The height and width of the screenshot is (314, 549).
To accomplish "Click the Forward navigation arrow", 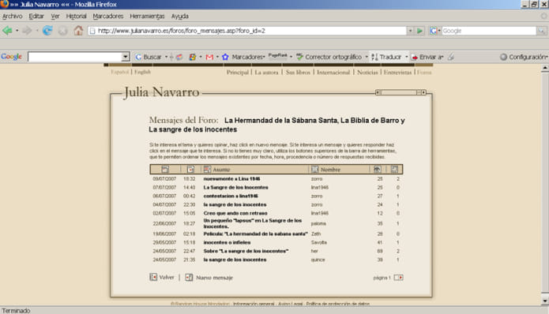I will 27,31.
